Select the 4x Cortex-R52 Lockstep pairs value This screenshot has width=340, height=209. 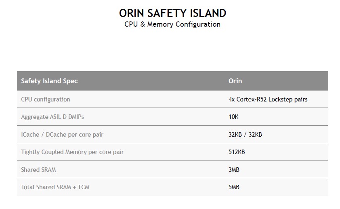[268, 99]
